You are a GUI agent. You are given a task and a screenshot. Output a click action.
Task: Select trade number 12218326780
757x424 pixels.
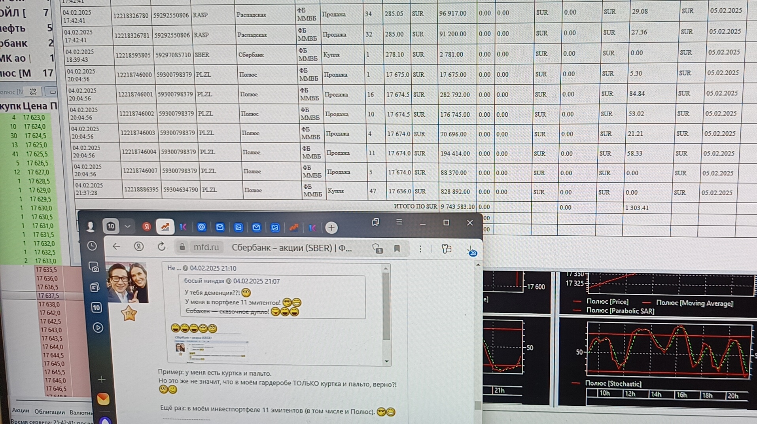click(x=131, y=16)
